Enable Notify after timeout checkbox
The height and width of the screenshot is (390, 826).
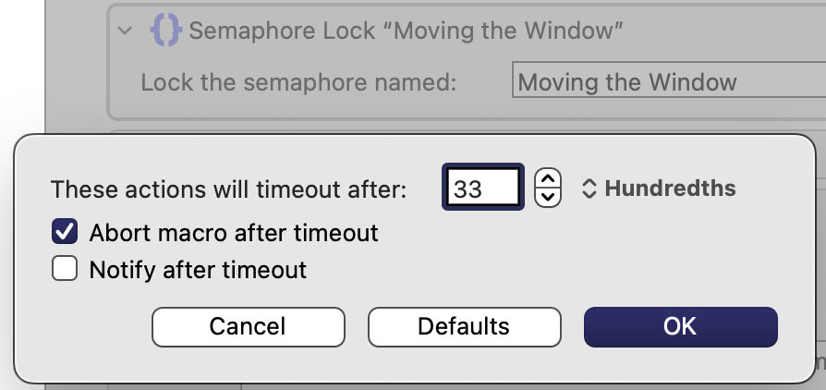click(x=65, y=269)
